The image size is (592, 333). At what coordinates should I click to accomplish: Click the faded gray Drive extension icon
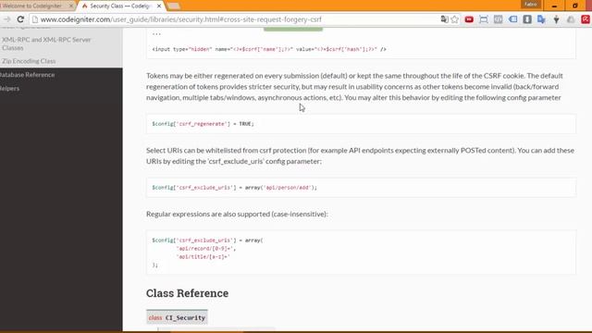pyautogui.click(x=571, y=19)
